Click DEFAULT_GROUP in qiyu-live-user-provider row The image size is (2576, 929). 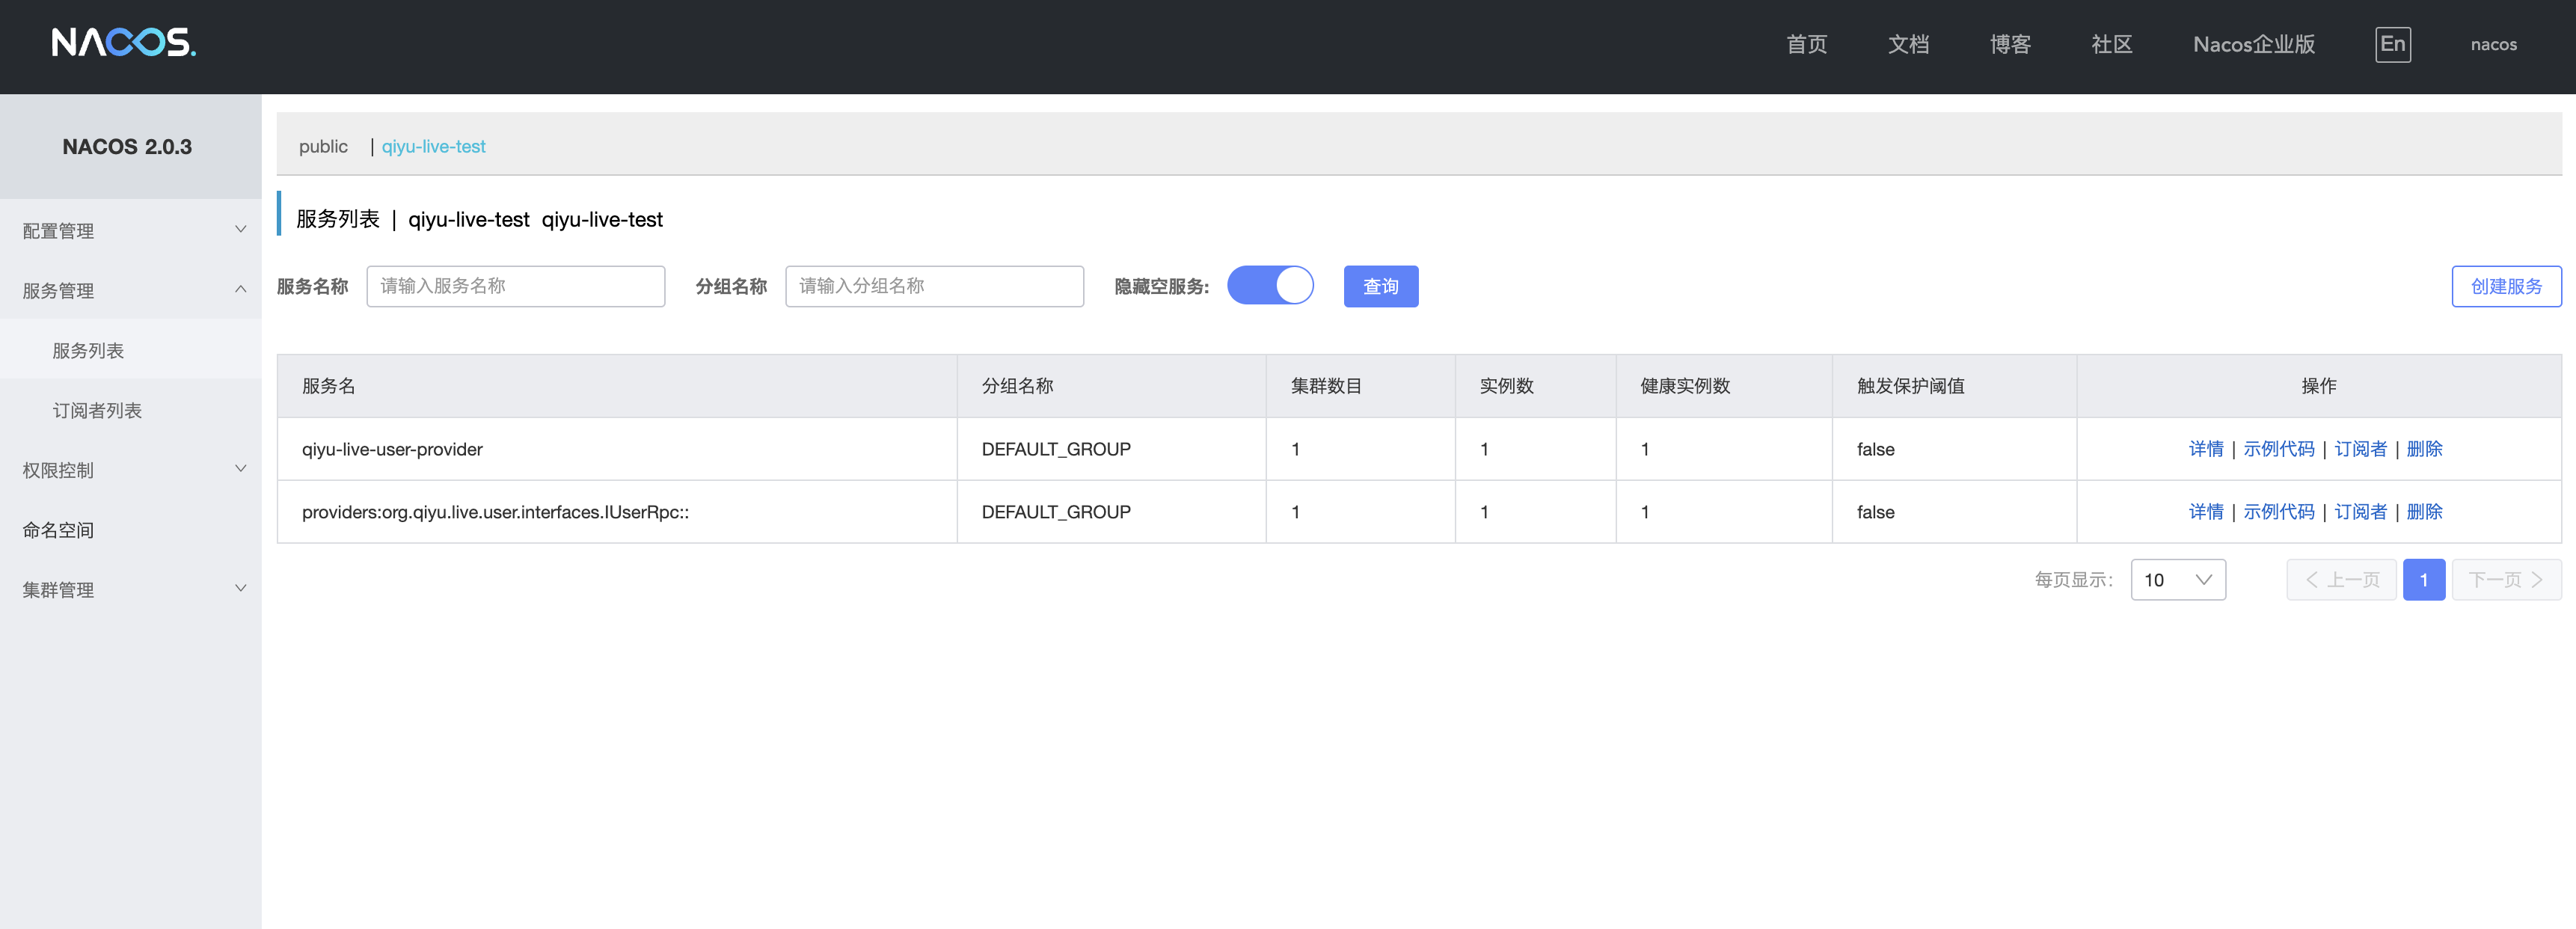click(1056, 449)
